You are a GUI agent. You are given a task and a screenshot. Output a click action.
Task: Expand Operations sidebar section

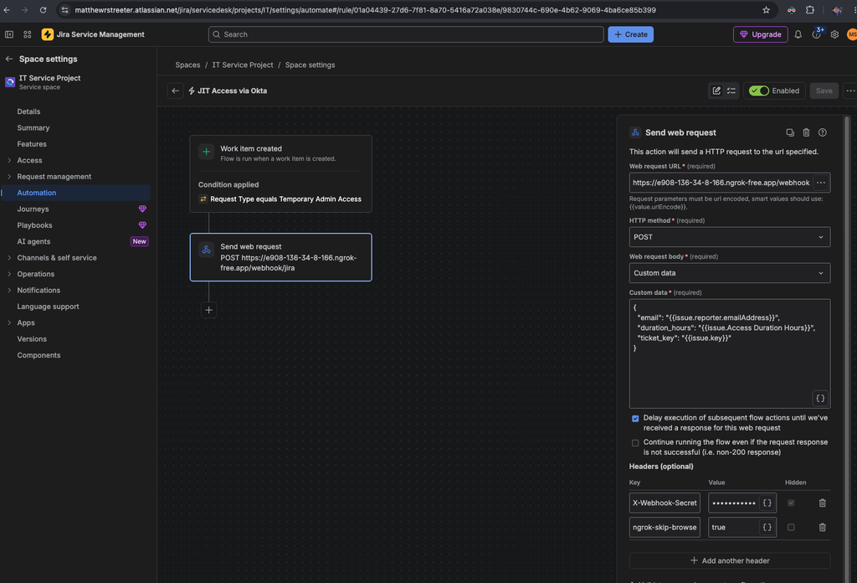tap(9, 274)
